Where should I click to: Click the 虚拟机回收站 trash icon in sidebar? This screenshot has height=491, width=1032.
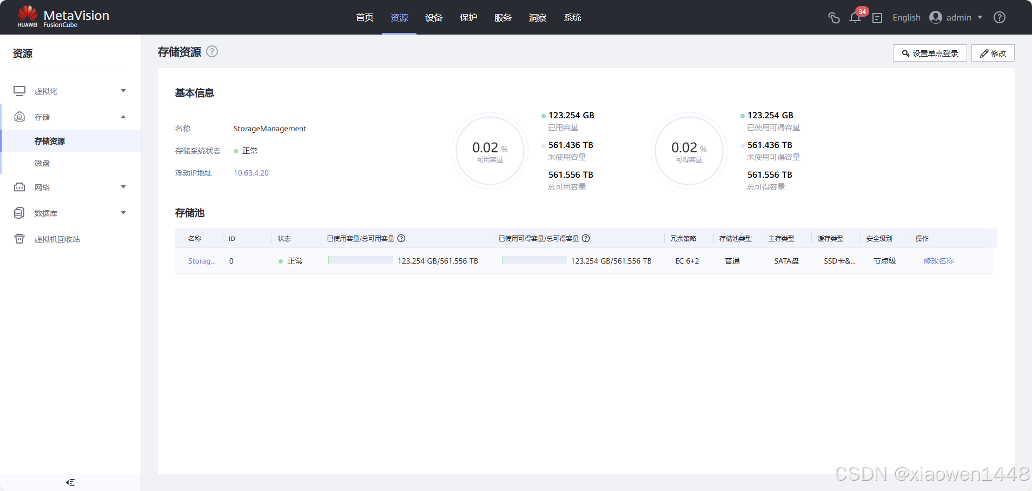(x=19, y=239)
